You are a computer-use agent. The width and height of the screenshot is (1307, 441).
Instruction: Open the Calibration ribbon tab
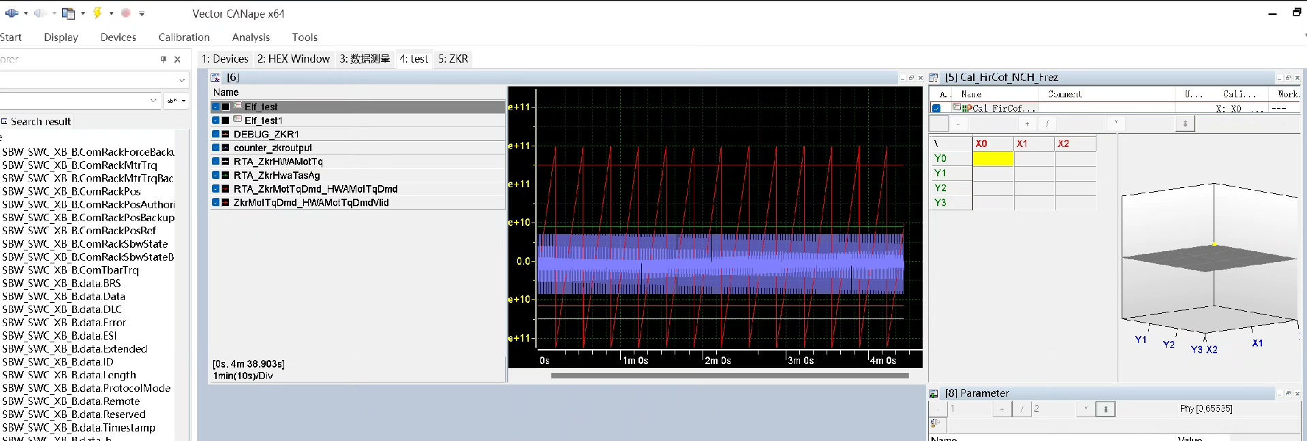(x=184, y=37)
